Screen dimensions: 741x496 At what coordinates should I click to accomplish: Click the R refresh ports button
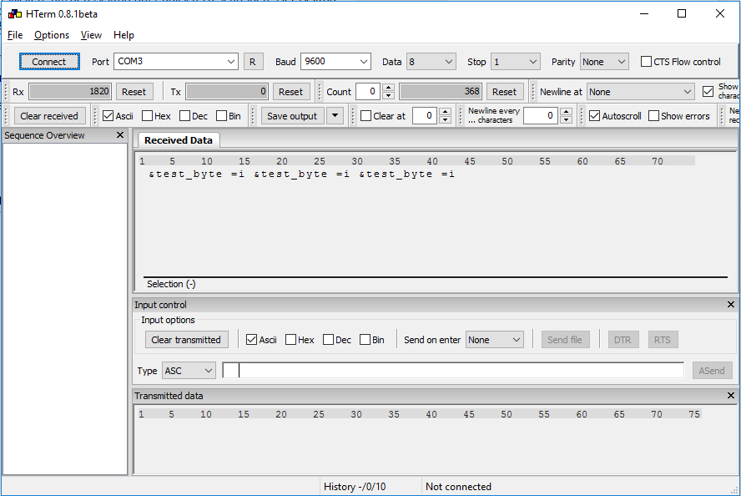(253, 62)
